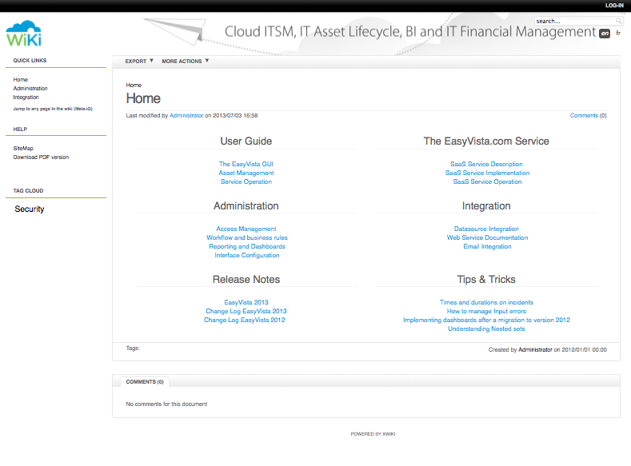
Task: Click Jump to any page link
Action: 53,109
